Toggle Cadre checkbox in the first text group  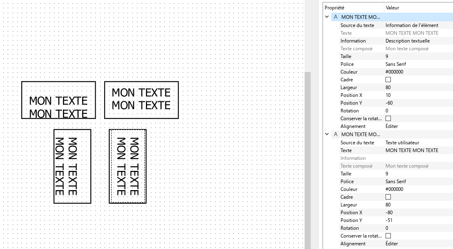(388, 80)
